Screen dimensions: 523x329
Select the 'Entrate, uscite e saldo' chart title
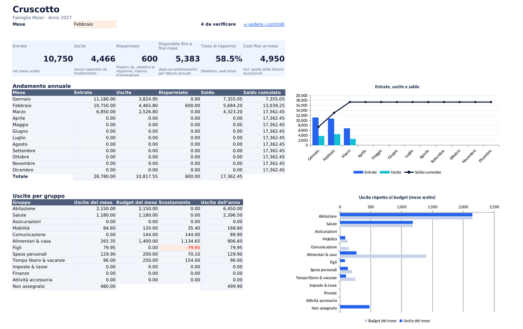[397, 87]
